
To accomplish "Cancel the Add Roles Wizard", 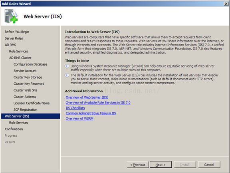I will (209, 165).
